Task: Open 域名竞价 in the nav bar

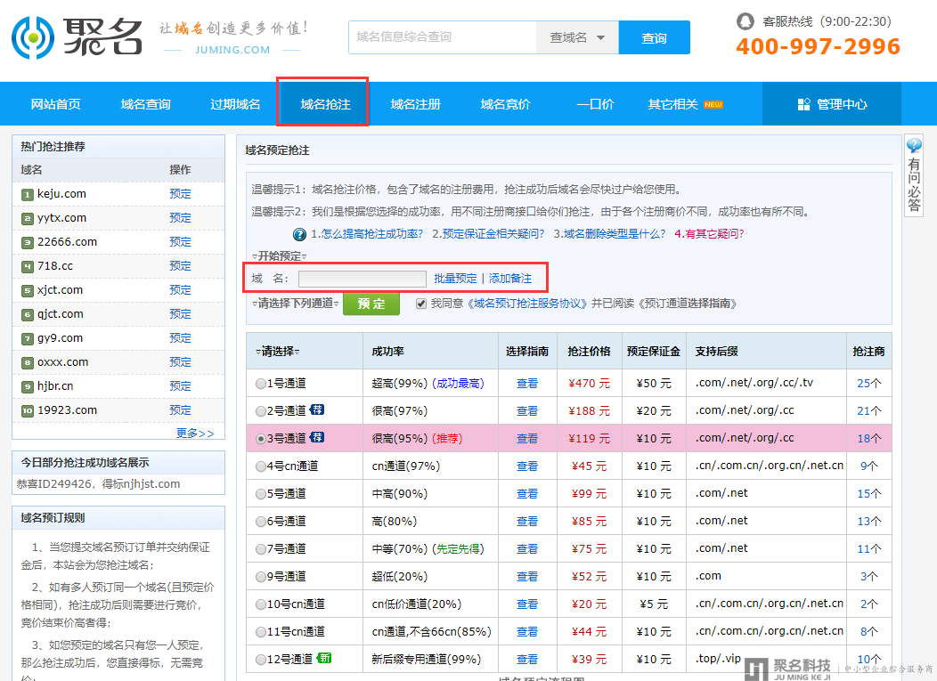Action: (x=506, y=104)
